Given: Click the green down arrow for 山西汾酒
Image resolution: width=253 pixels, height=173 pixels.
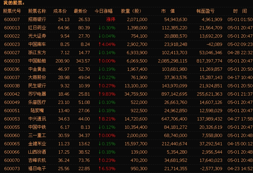Looking at the screenshot, I should coord(100,152).
